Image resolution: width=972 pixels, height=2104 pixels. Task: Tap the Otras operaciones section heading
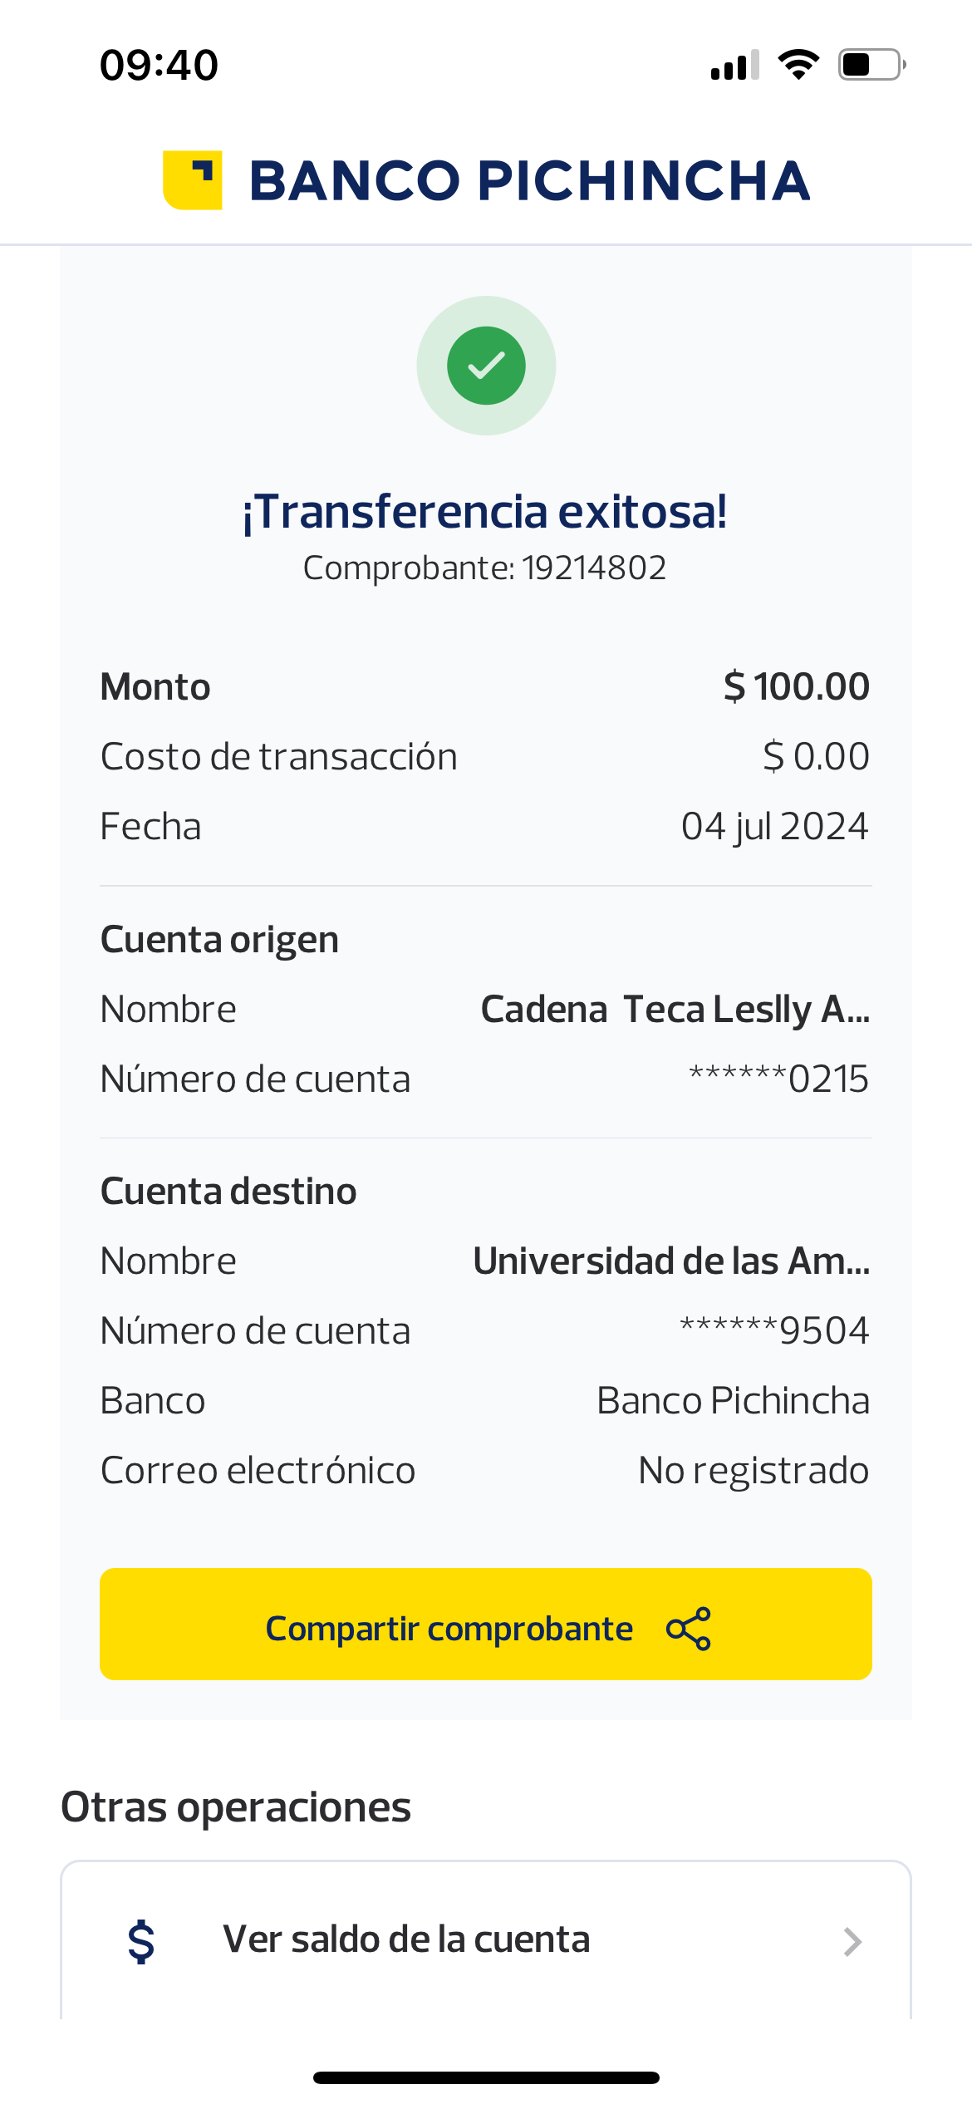(236, 1807)
